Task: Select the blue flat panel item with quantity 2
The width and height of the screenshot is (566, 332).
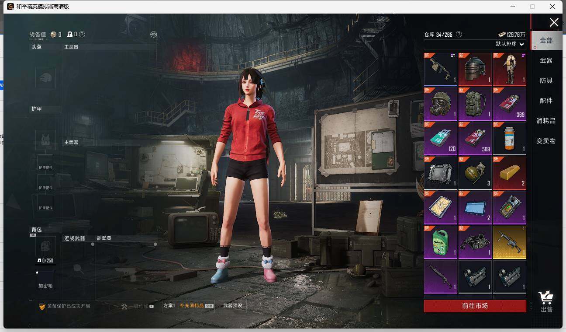Action: click(475, 207)
